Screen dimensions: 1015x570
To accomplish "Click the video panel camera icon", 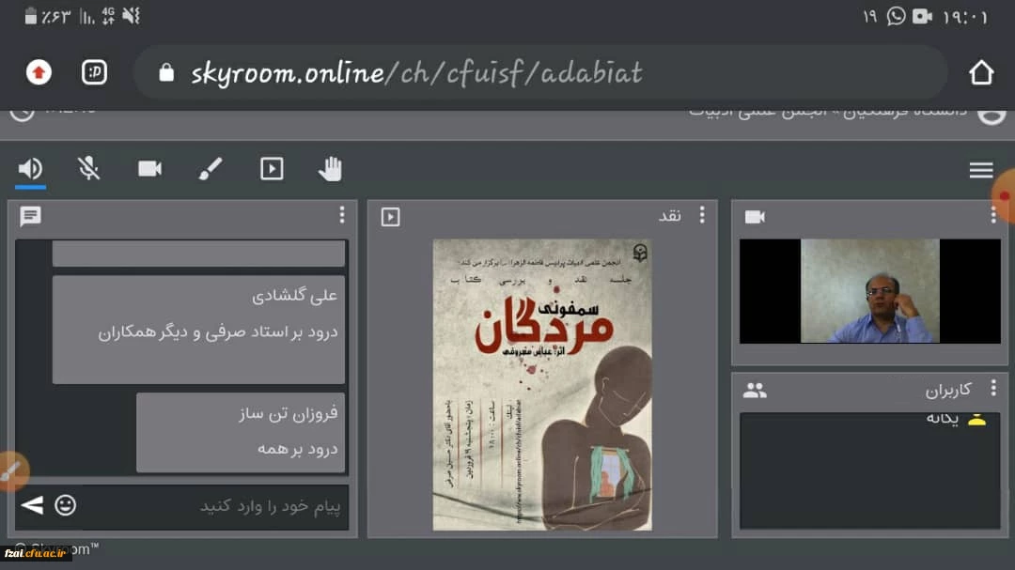I will [x=755, y=217].
